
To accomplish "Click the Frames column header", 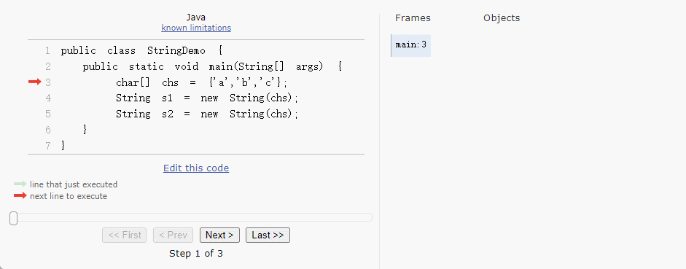I will click(x=413, y=18).
